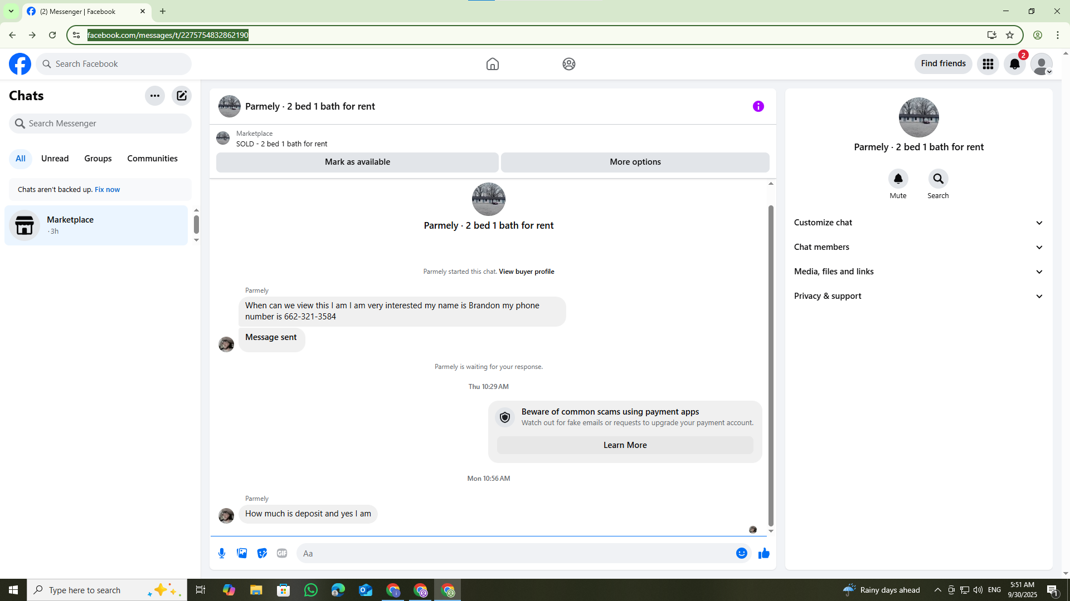1070x601 pixels.
Task: Open the account profile avatar menu
Action: (x=1042, y=64)
